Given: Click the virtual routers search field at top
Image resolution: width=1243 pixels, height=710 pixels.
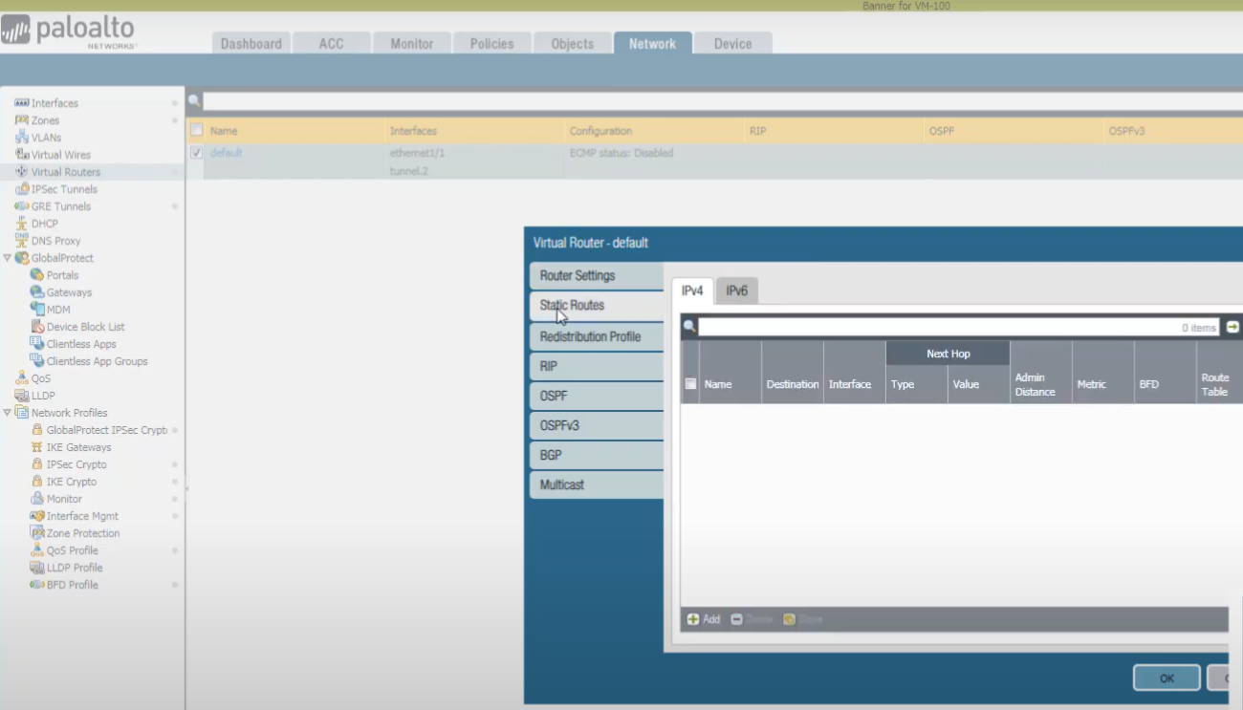Looking at the screenshot, I should (722, 101).
